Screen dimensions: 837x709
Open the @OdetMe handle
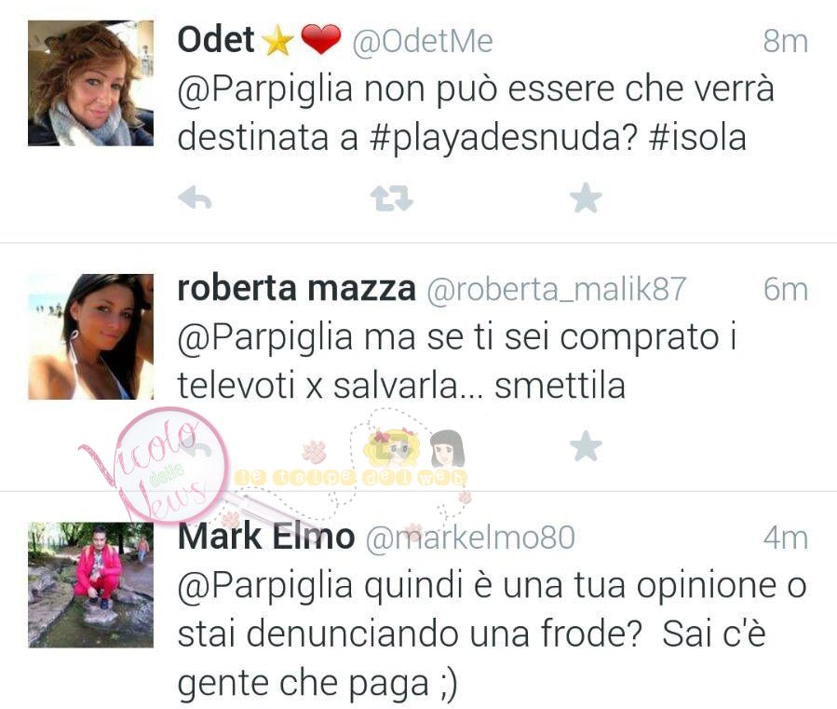(423, 41)
